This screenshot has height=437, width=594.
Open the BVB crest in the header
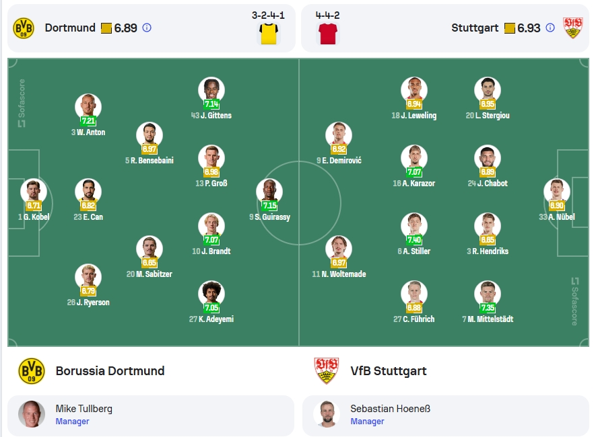click(24, 28)
